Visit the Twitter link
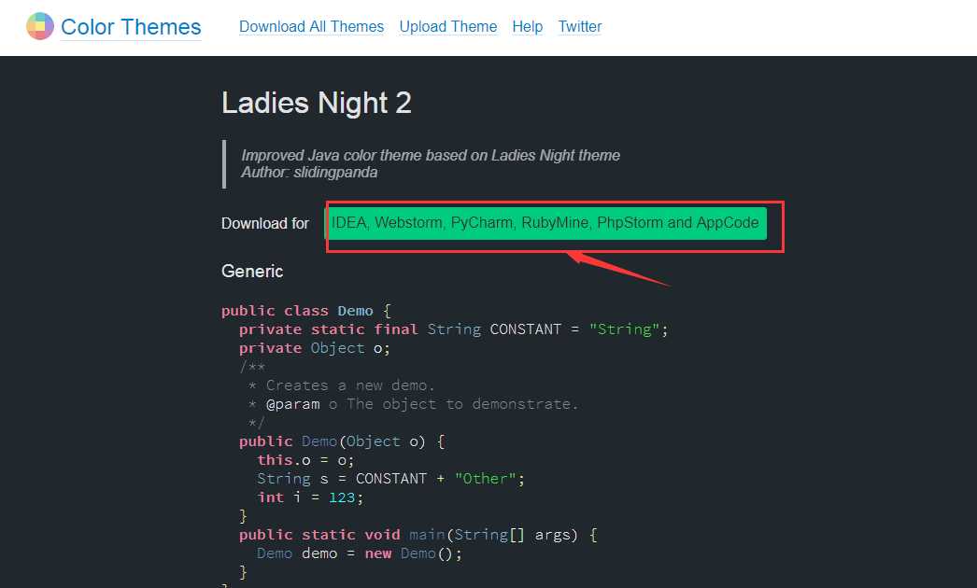 point(579,27)
